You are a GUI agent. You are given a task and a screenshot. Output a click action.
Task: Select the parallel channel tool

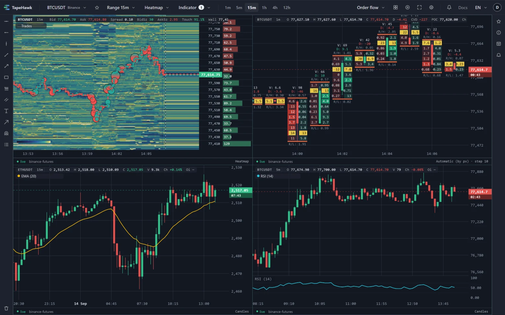click(6, 100)
